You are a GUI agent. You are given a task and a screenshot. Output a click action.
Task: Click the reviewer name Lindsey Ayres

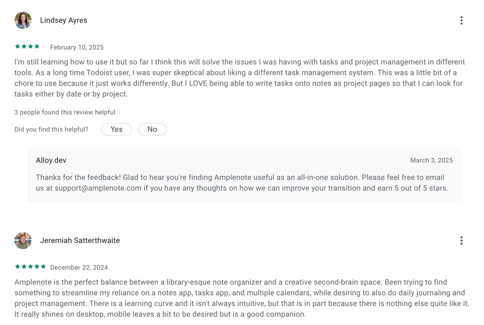[x=63, y=20]
